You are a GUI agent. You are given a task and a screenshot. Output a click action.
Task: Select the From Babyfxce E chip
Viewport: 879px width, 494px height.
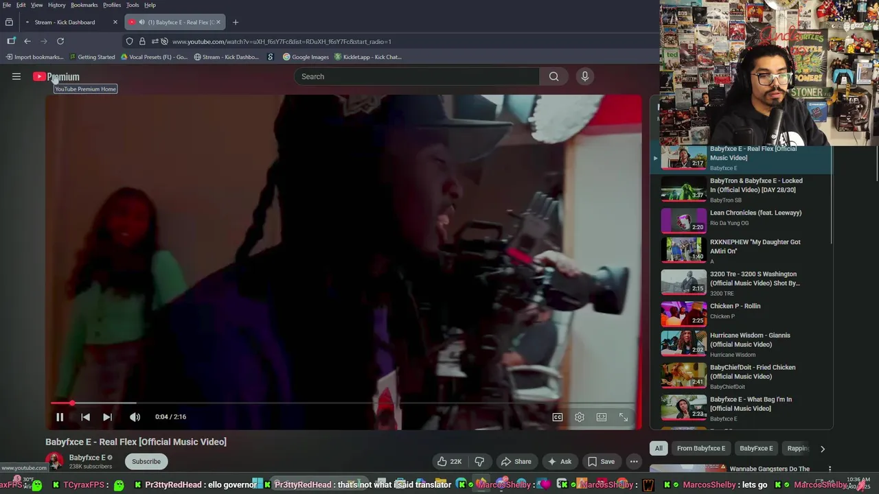(x=701, y=448)
